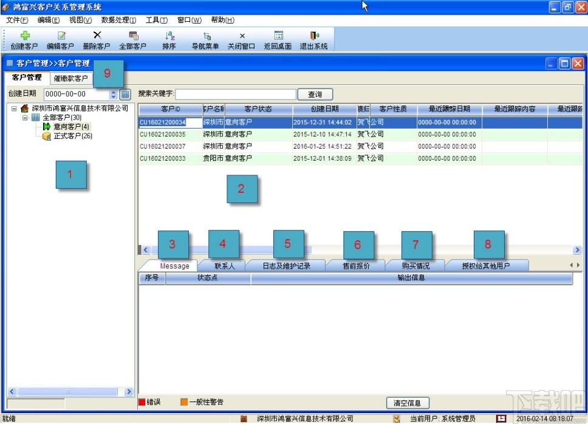Open the 窗口(W) menu
Screen dimensions: 588x424
[190, 20]
